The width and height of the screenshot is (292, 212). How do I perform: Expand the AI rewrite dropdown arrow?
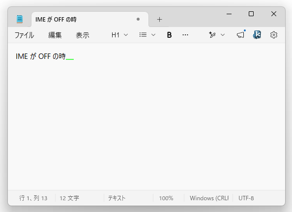click(223, 35)
